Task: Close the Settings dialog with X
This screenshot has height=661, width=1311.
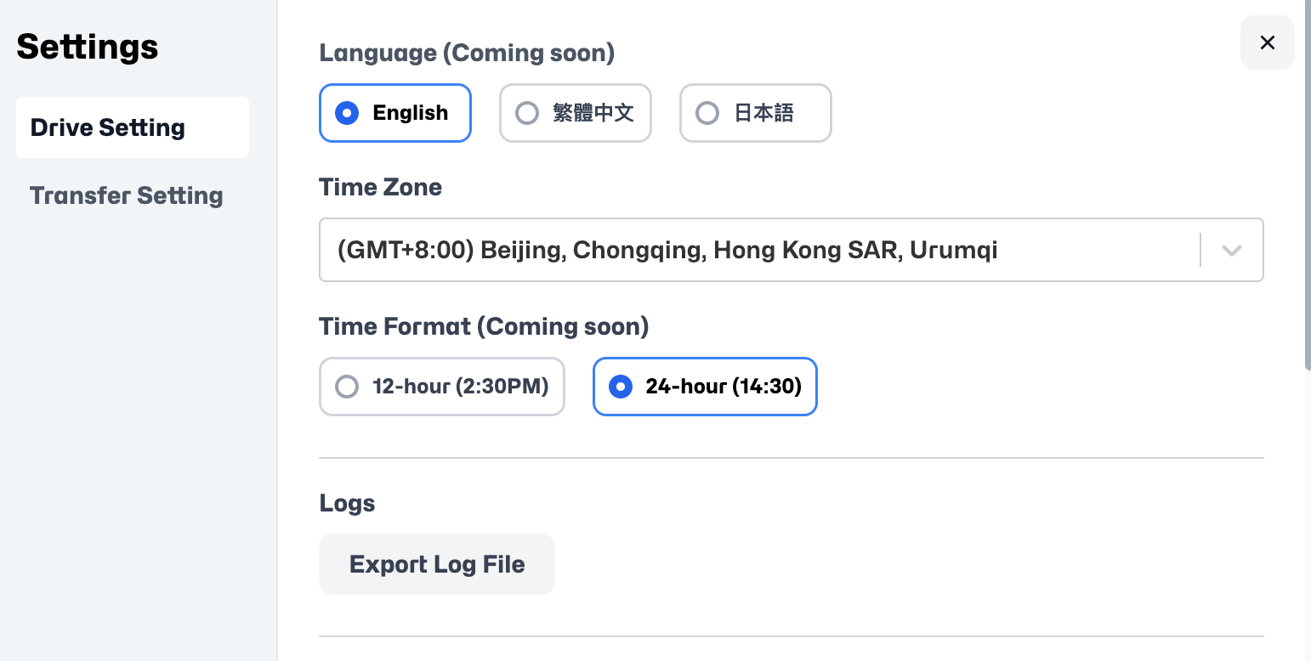Action: click(x=1267, y=42)
